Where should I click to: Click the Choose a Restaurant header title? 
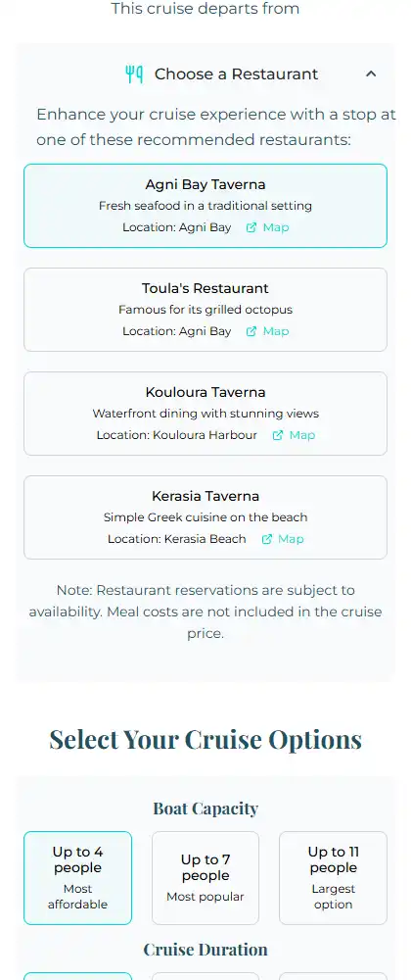click(237, 74)
